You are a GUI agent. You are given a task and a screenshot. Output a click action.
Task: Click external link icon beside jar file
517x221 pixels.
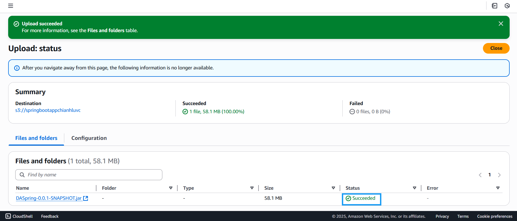click(86, 198)
